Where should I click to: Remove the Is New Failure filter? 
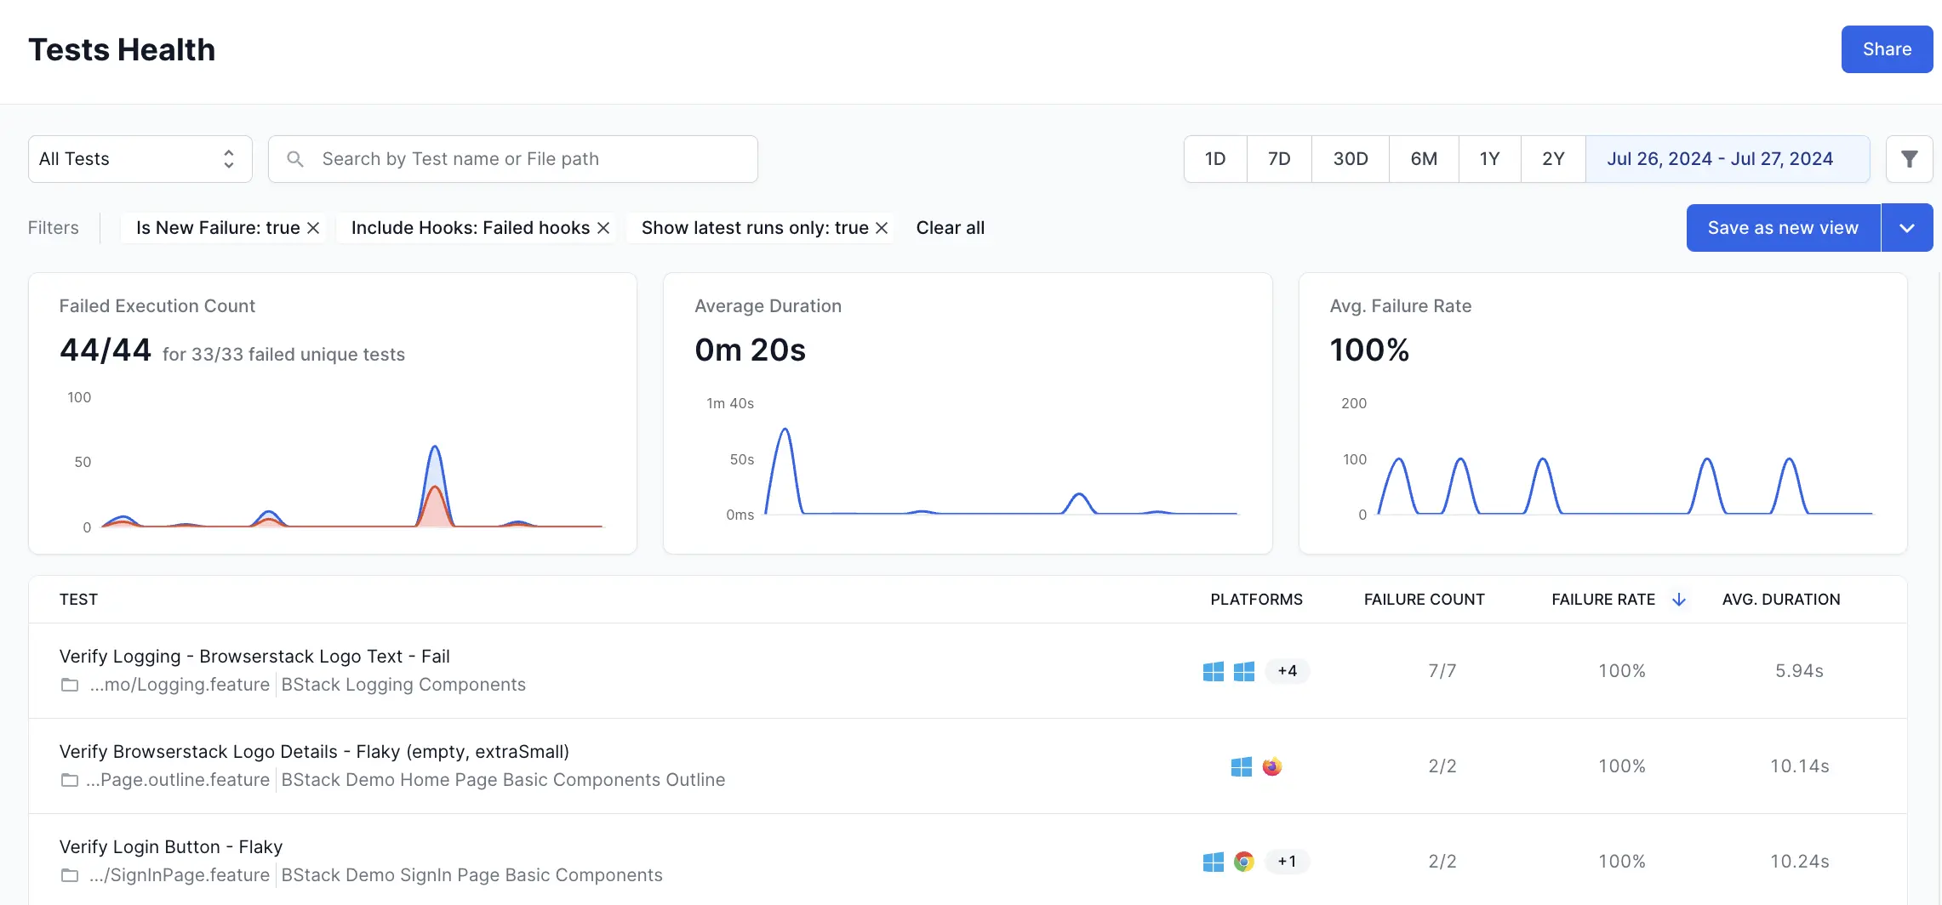[313, 228]
